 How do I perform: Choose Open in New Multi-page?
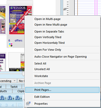(51, 25)
